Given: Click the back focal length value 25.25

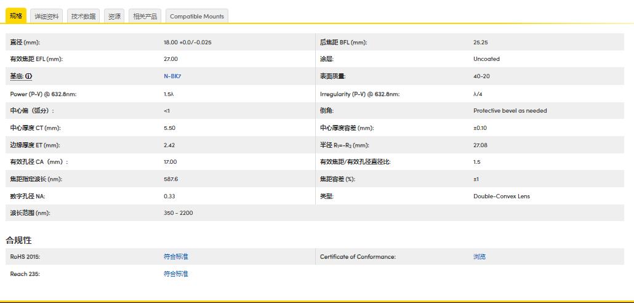Looking at the screenshot, I should (480, 42).
